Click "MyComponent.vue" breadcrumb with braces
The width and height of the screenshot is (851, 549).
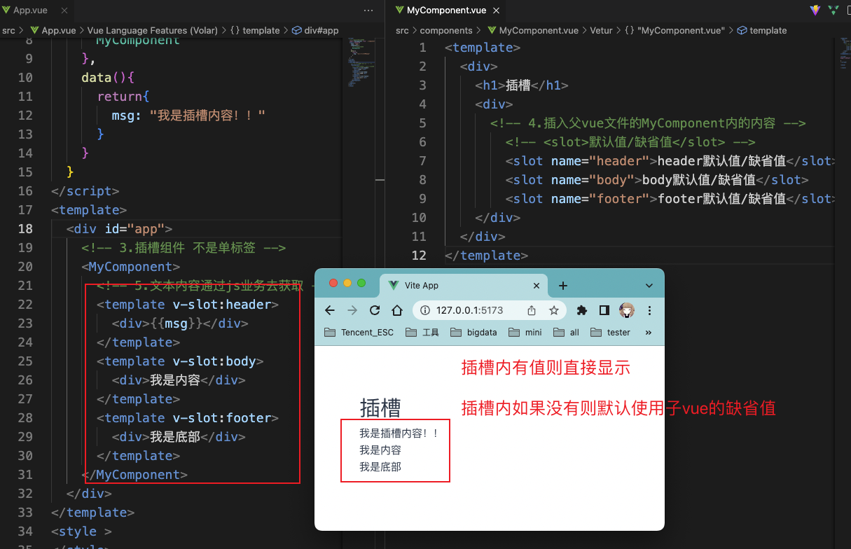click(675, 31)
